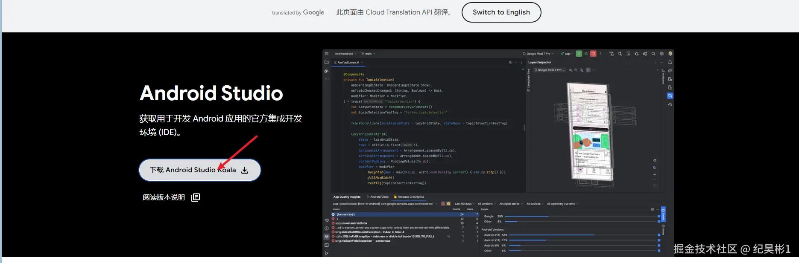Select the '(has extras) )' issue row
Viewport: 799px width, 263px height.
click(405, 214)
